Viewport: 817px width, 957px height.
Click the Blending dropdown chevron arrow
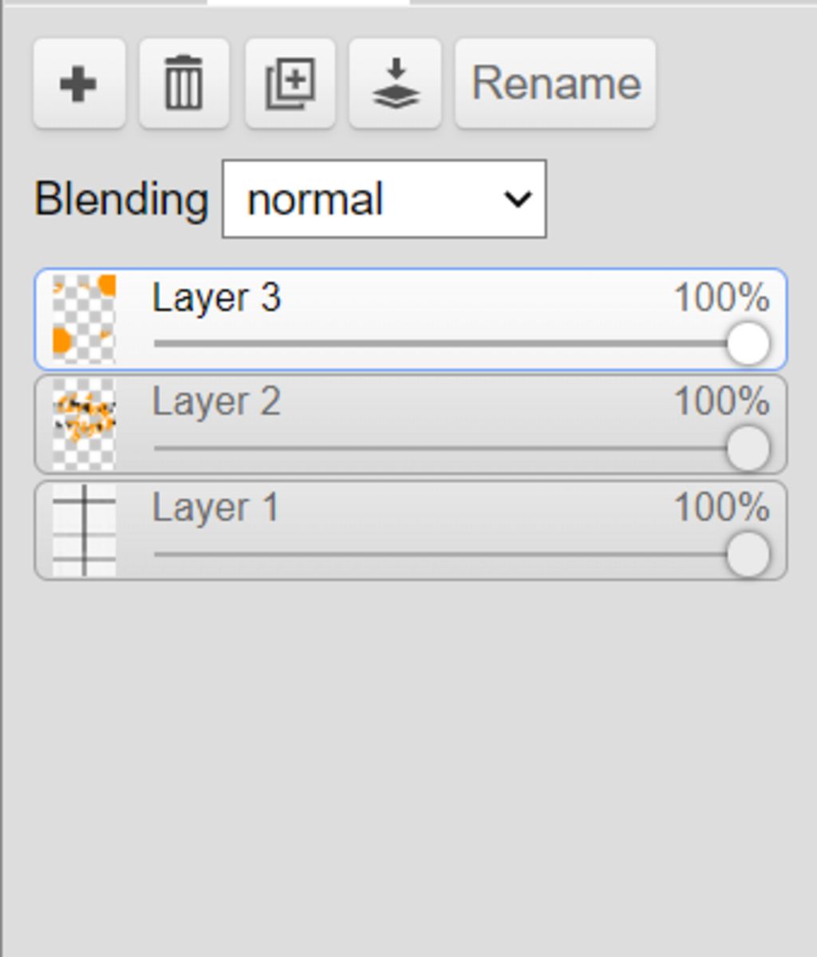point(518,199)
